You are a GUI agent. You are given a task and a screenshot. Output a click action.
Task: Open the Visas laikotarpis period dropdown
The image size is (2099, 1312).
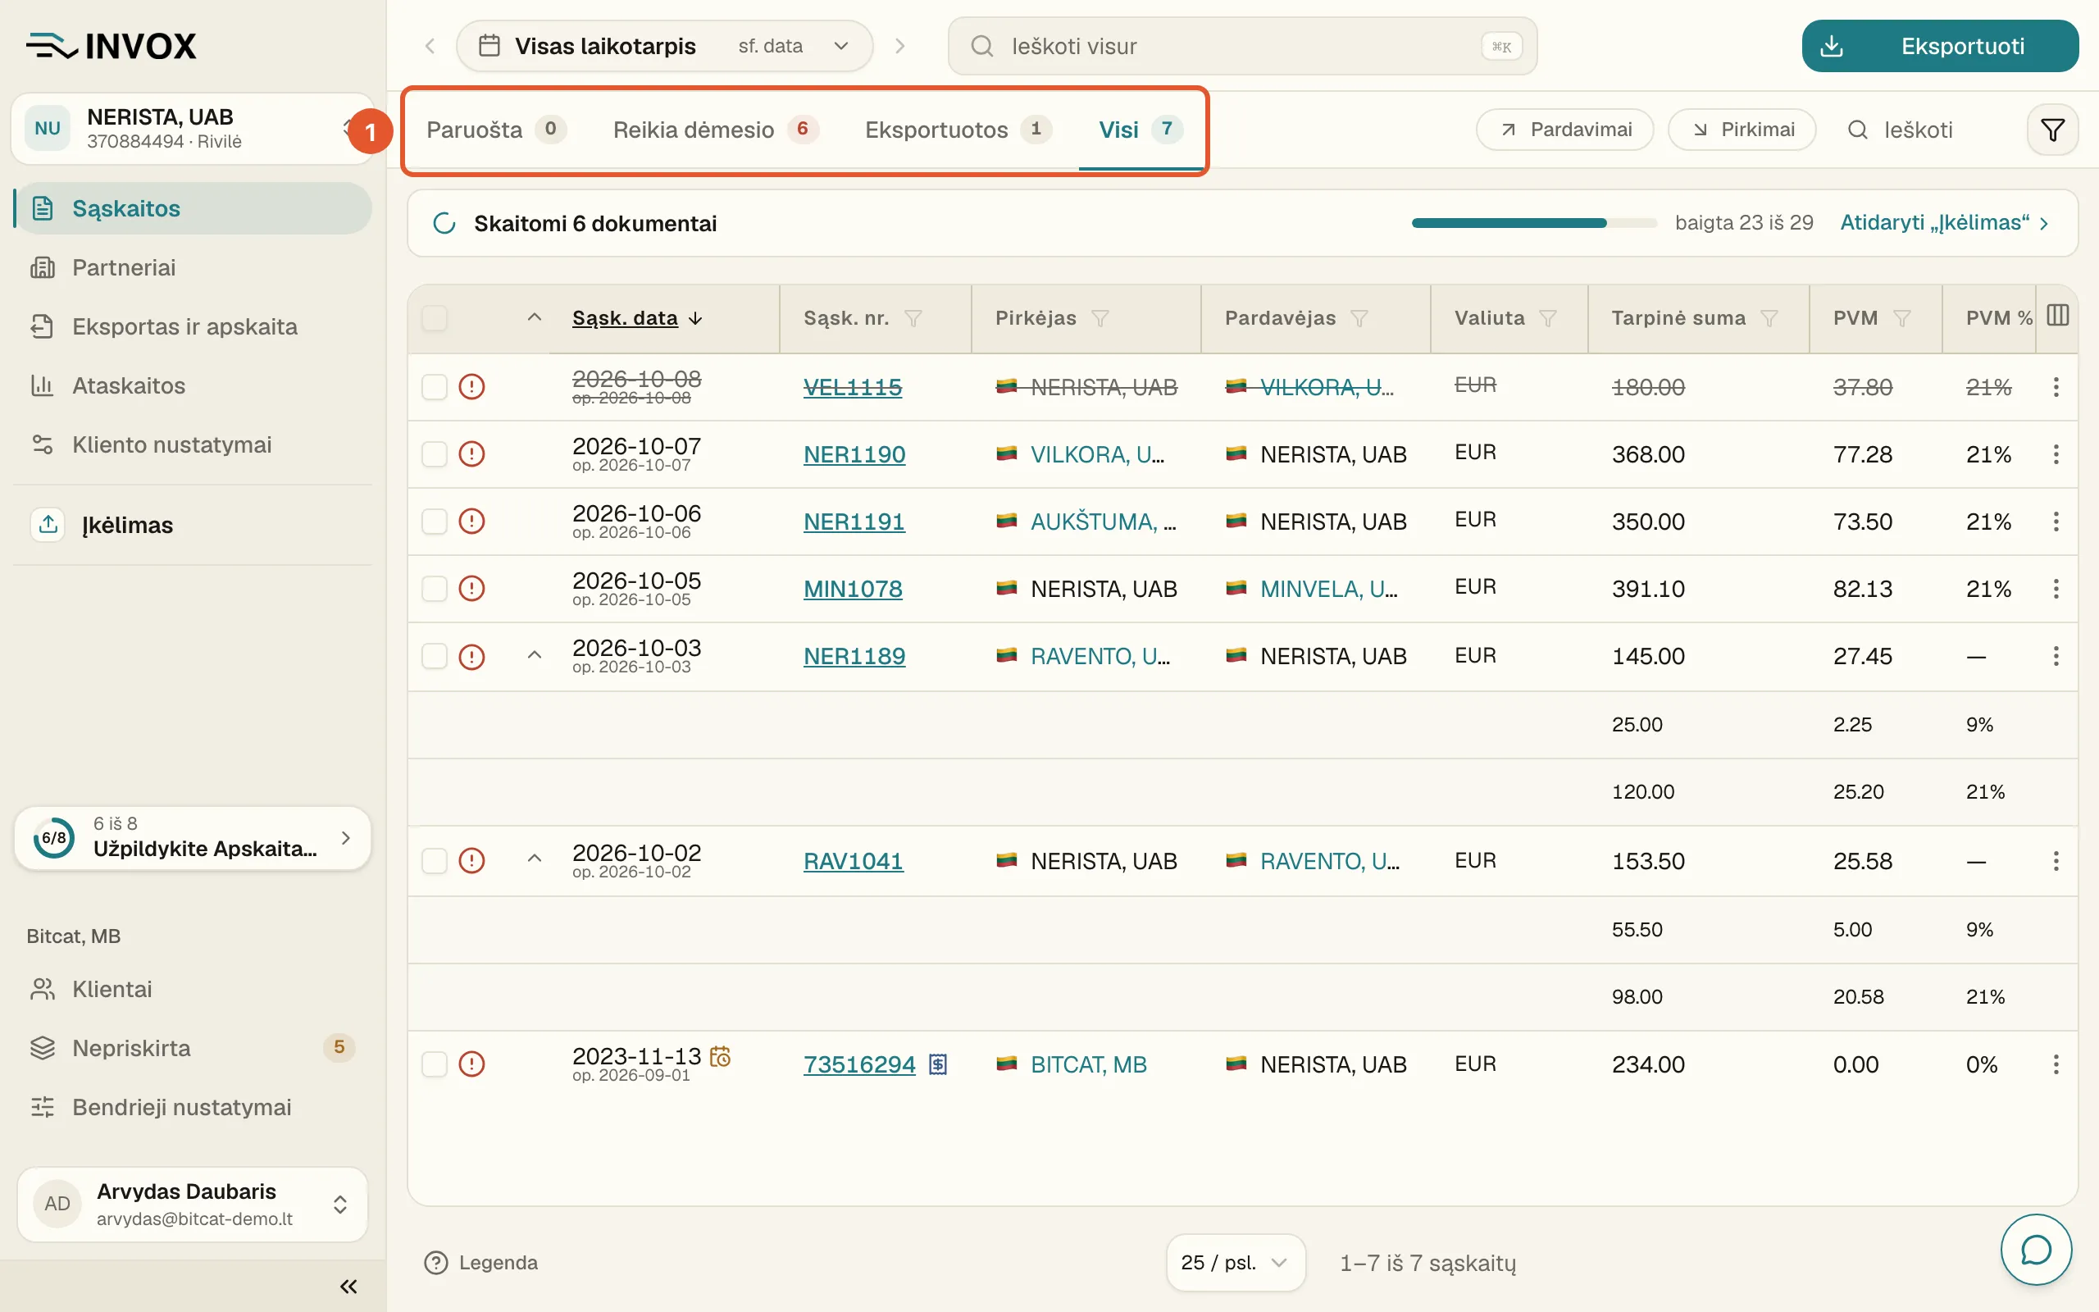(x=664, y=46)
